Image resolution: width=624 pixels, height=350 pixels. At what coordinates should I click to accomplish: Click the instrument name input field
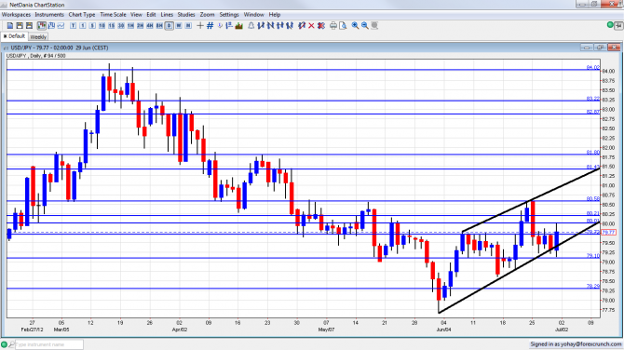pyautogui.click(x=49, y=344)
